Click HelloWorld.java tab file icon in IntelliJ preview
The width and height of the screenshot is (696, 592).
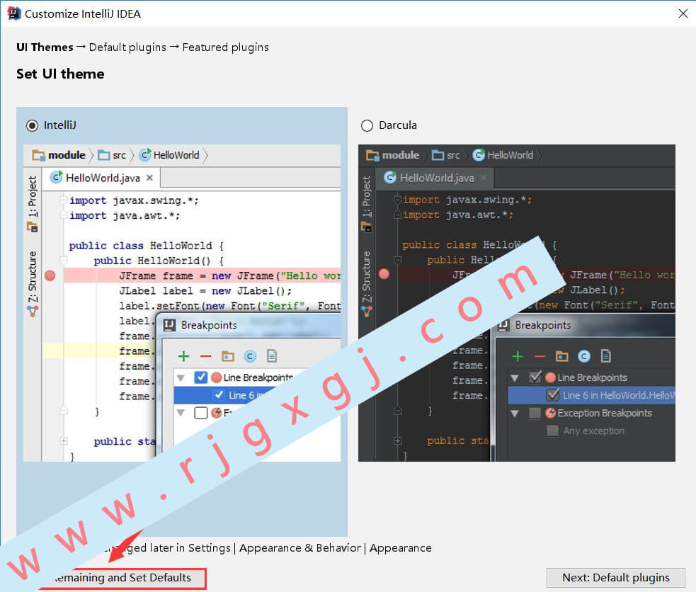tap(56, 178)
